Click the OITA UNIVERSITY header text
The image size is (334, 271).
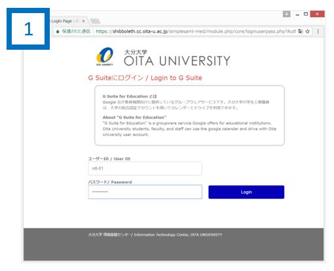pyautogui.click(x=177, y=61)
